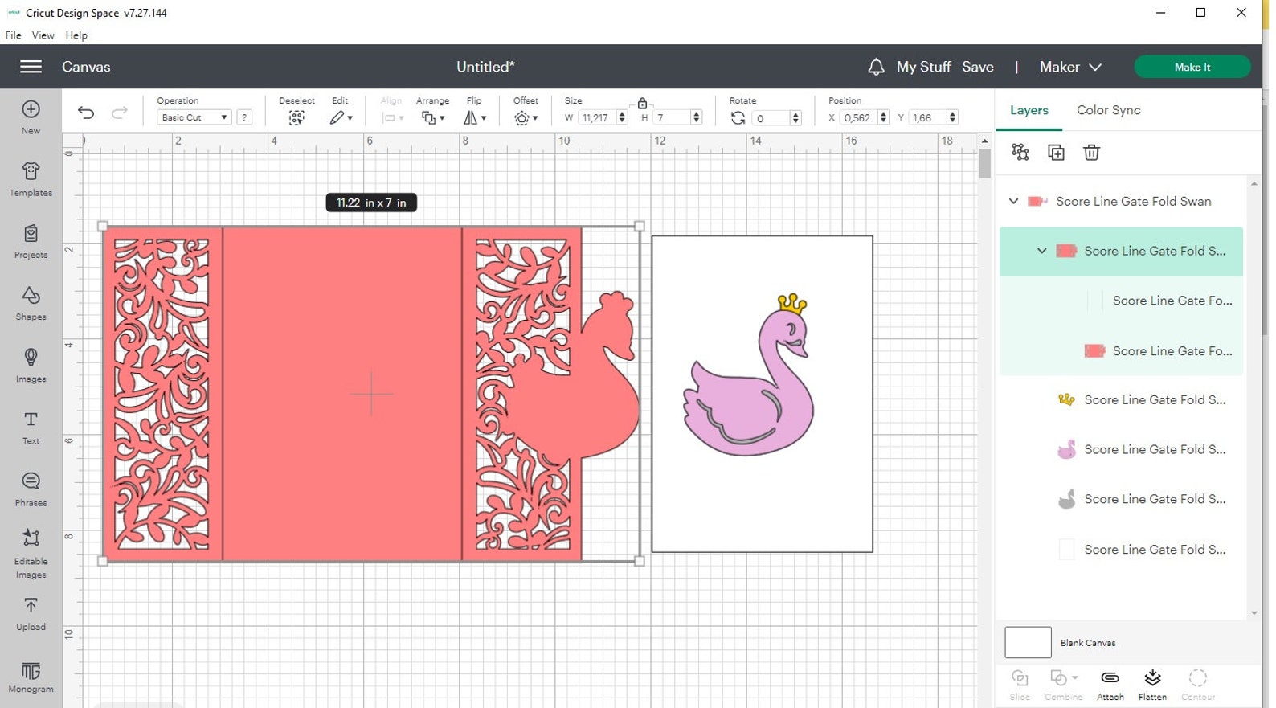This screenshot has width=1276, height=708.
Task: Open the Phrases panel
Action: [x=31, y=489]
